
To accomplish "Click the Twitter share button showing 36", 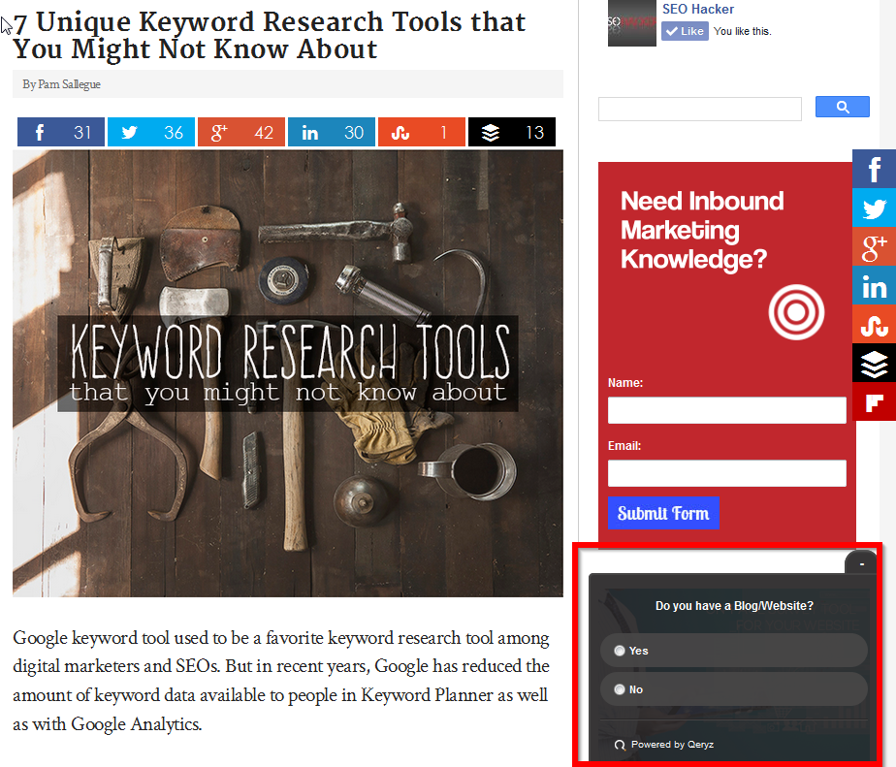I will [150, 133].
